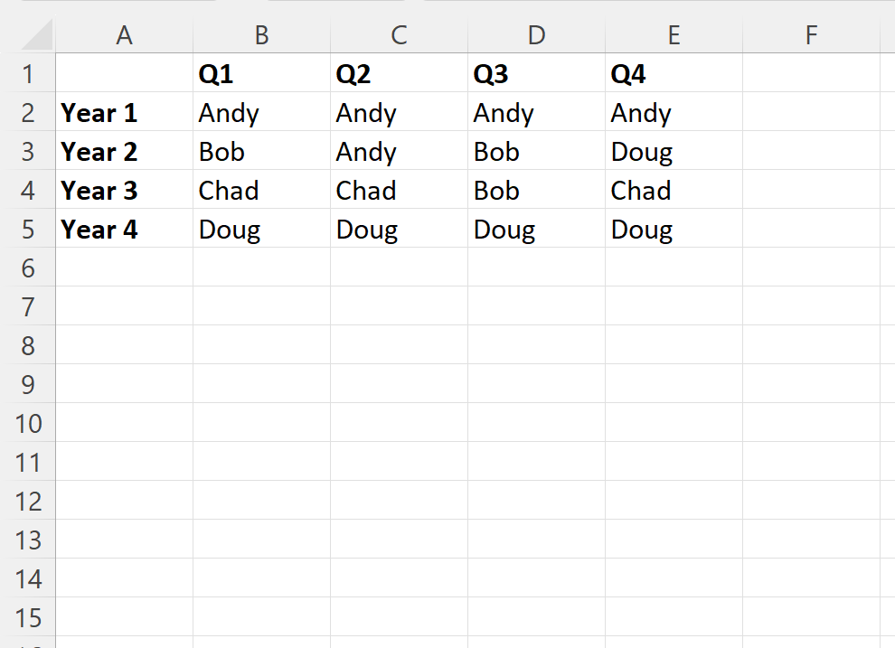Select row 1 header
Viewport: 895px width, 648px height.
tap(28, 74)
